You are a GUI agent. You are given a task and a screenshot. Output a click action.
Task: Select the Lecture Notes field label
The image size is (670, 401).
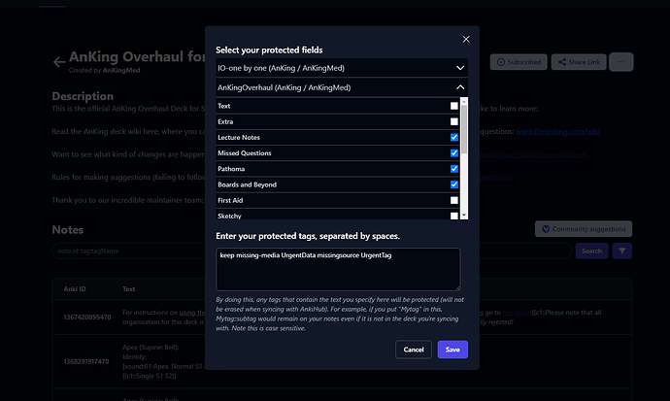point(239,138)
